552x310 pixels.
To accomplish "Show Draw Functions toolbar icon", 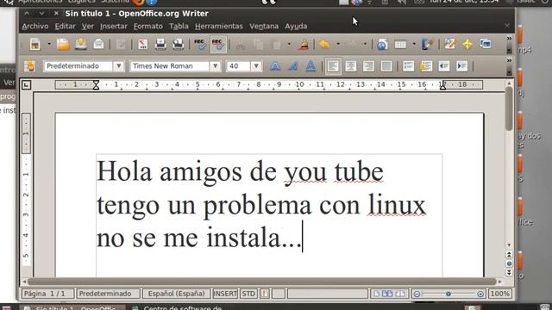I will coord(427,45).
